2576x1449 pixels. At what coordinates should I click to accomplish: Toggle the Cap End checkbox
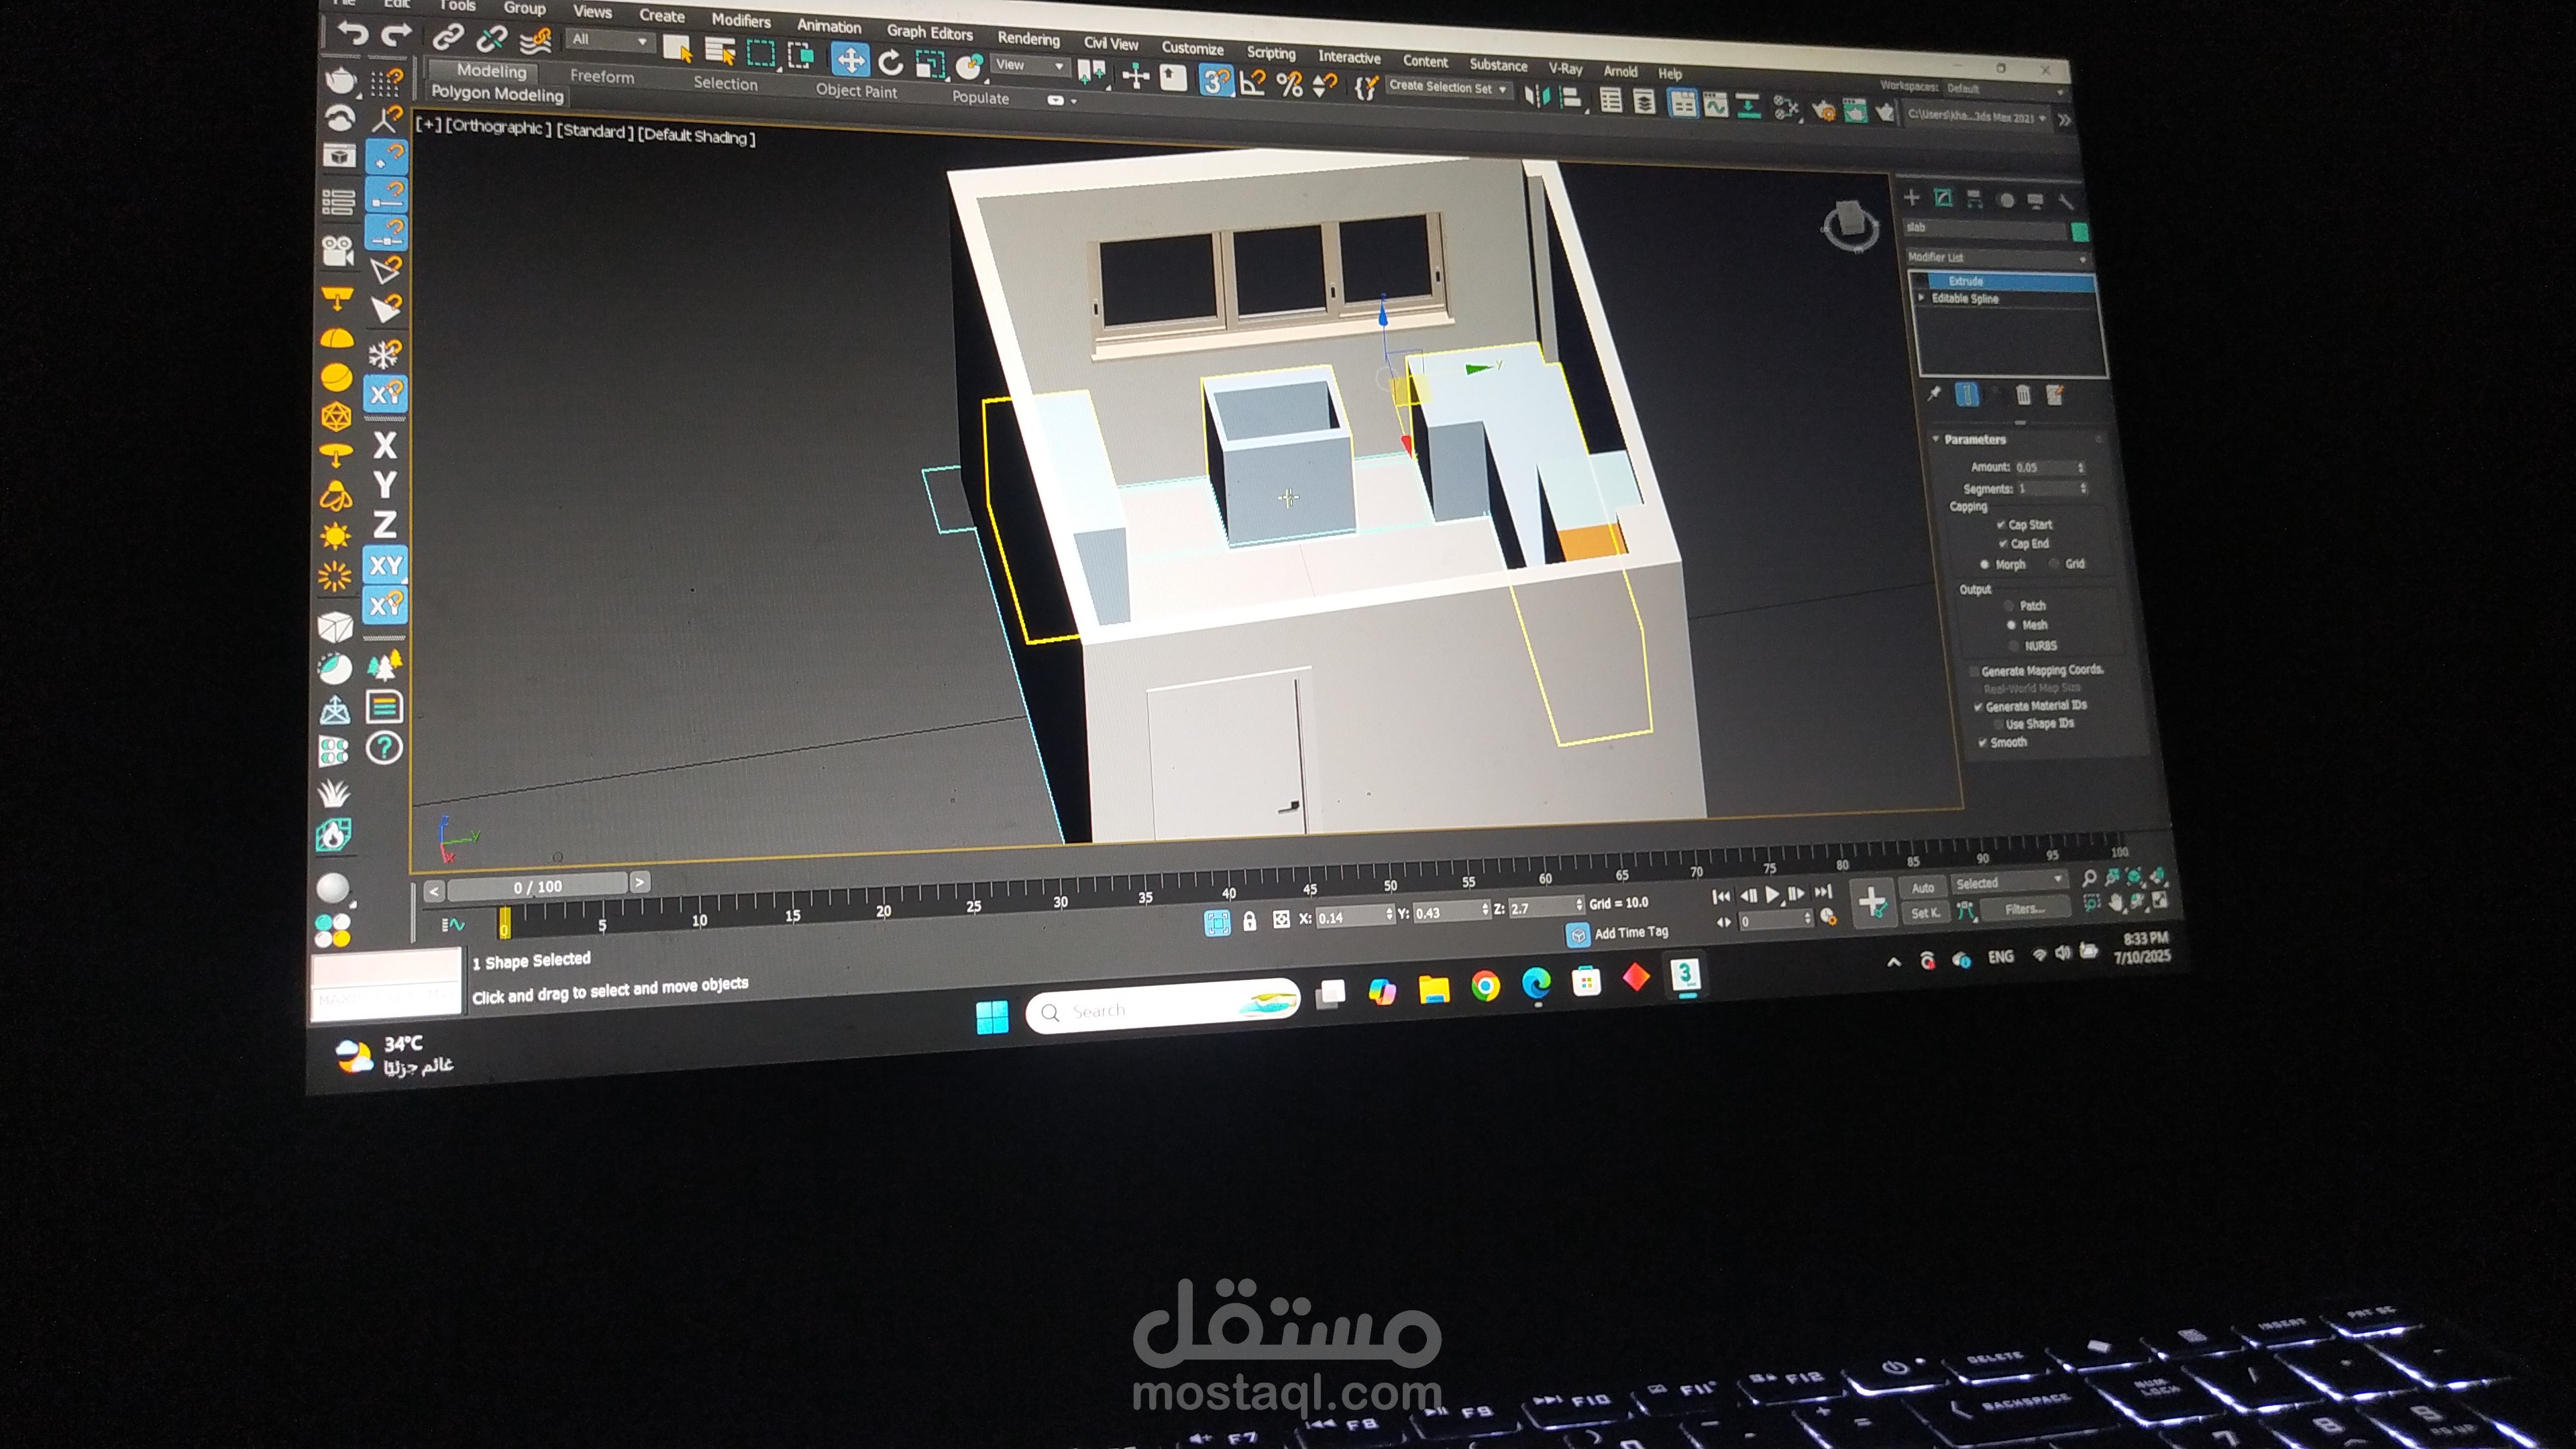tap(2003, 544)
